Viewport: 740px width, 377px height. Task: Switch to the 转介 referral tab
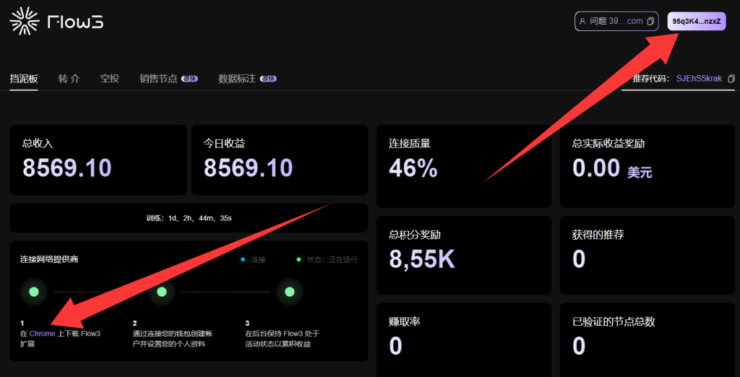click(x=69, y=79)
